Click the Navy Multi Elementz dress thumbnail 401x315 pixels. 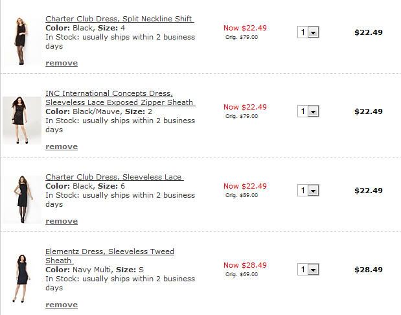22,279
